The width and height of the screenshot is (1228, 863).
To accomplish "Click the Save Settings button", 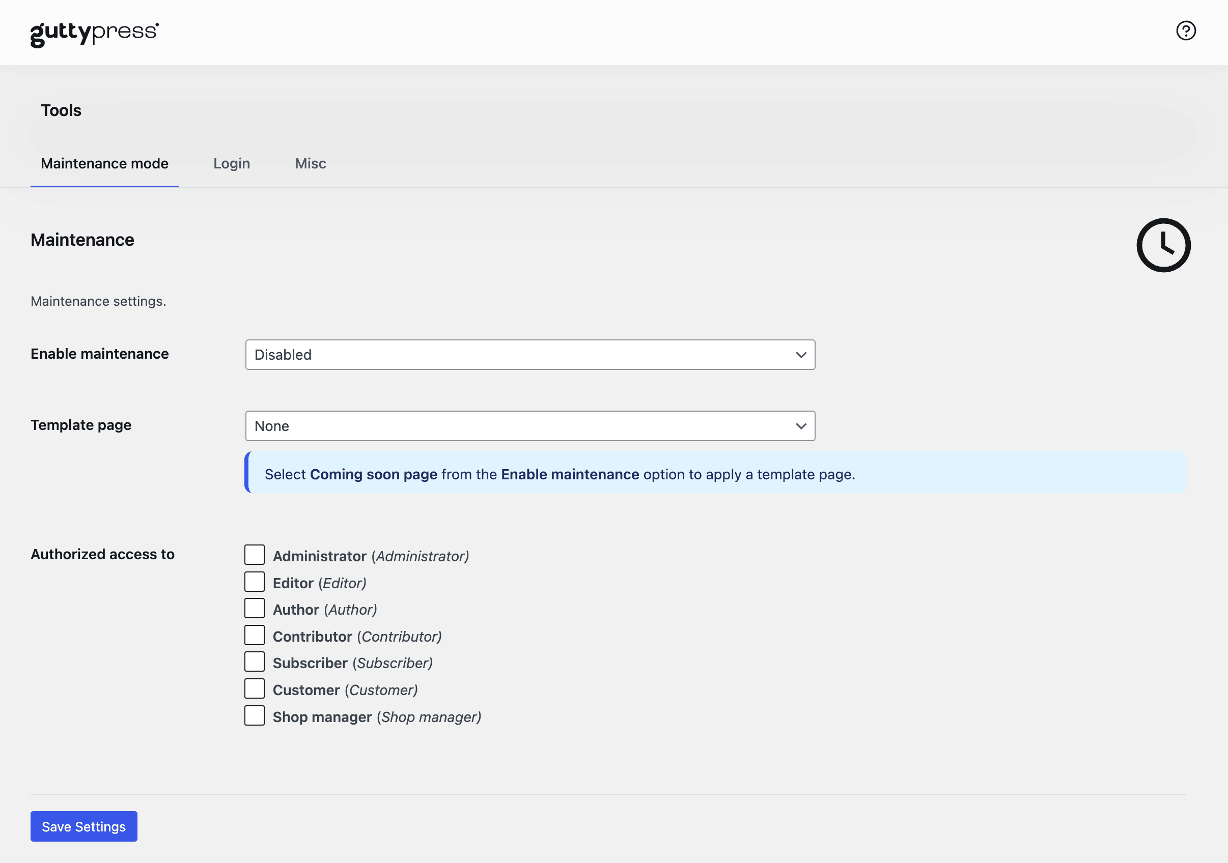I will point(84,826).
